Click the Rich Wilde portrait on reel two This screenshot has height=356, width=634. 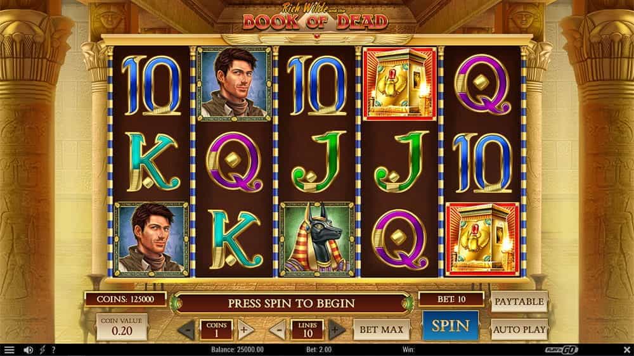tap(234, 84)
